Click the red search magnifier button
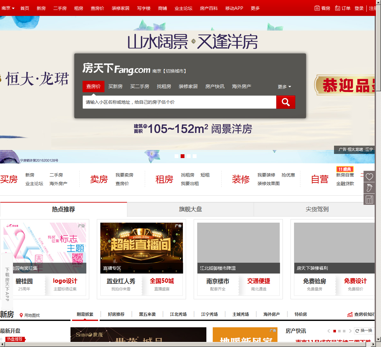 tap(286, 102)
